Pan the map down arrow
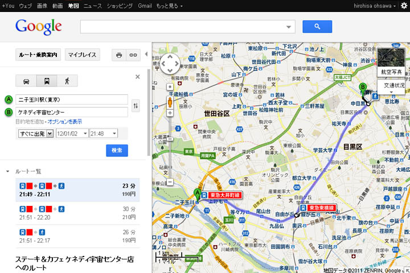410x273 pixels. point(170,71)
